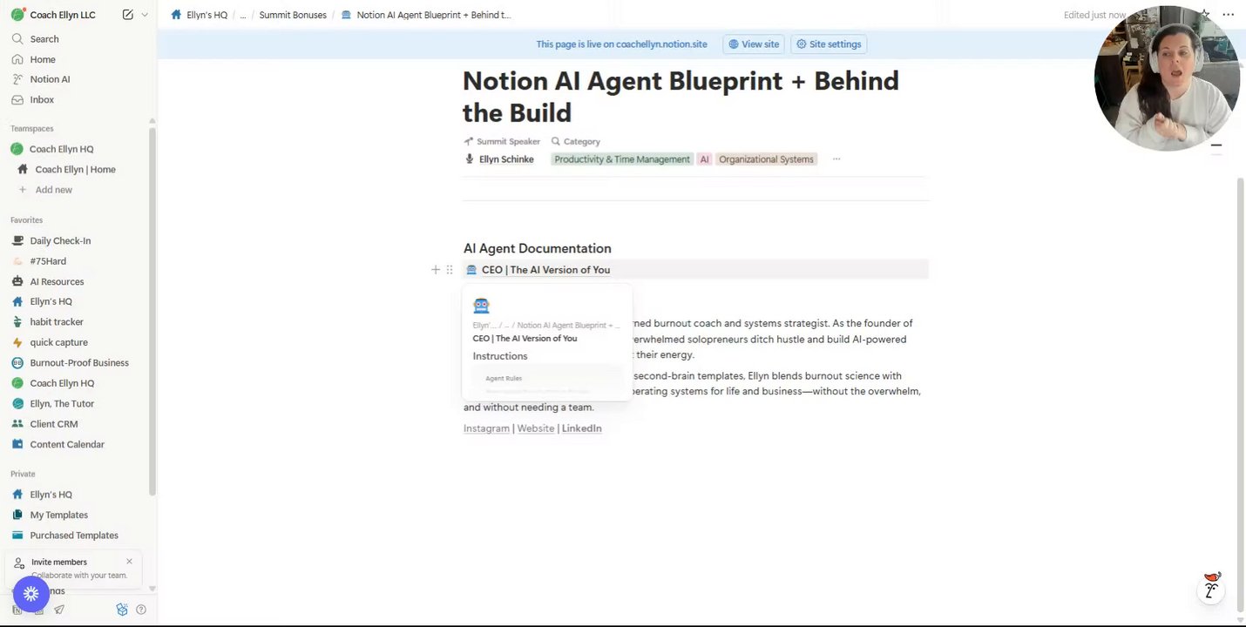
Task: Open the page options three-dot menu
Action: pos(1228,15)
